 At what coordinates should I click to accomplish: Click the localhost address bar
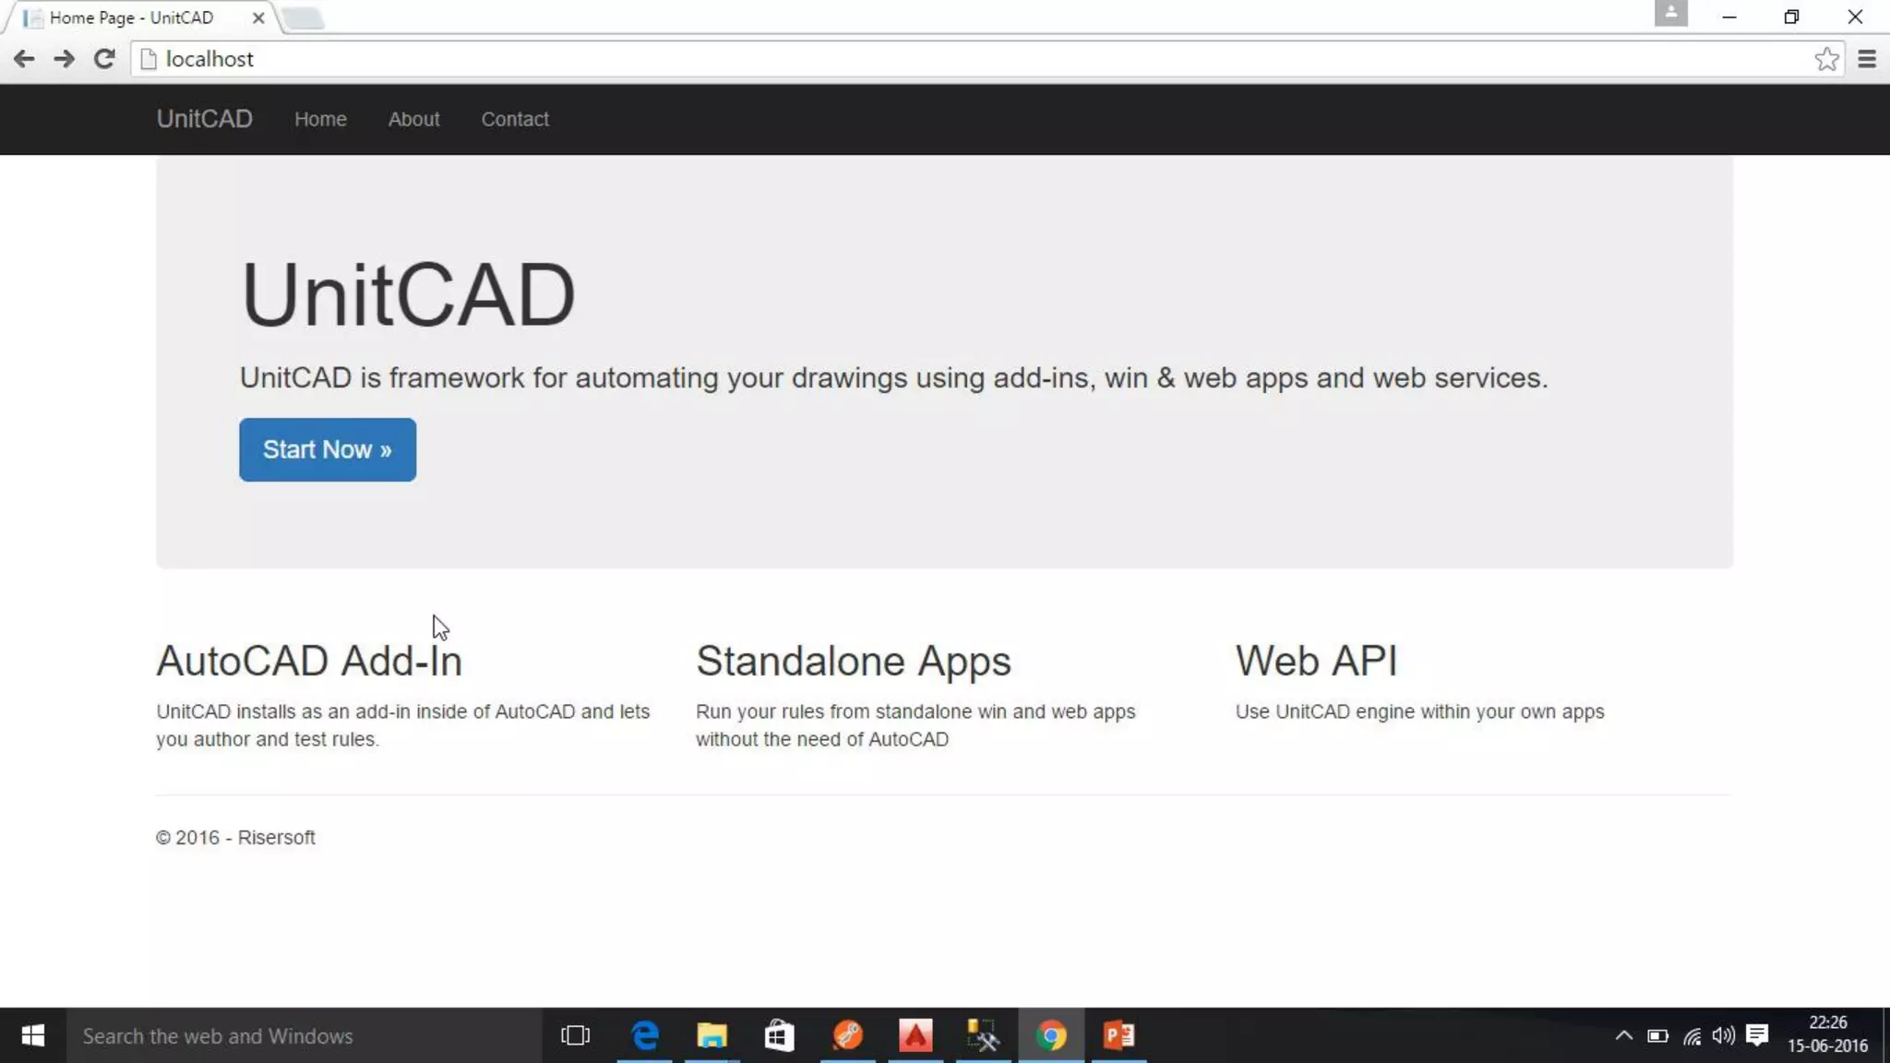(923, 59)
